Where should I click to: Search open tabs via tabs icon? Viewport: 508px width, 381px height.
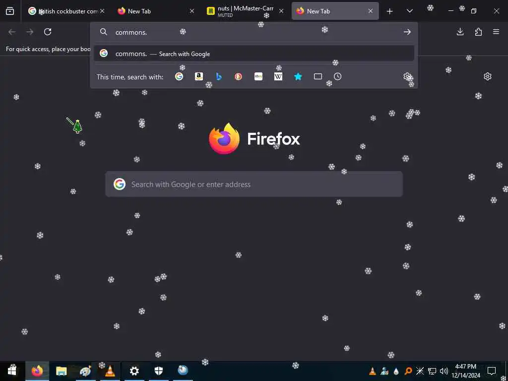click(x=318, y=76)
